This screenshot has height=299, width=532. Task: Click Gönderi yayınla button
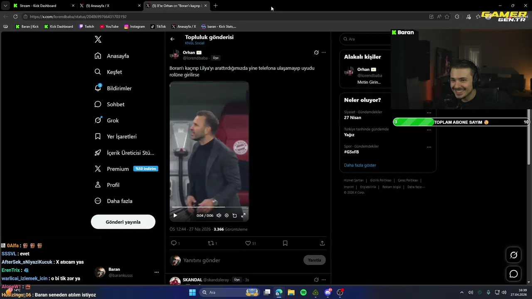pos(123,222)
